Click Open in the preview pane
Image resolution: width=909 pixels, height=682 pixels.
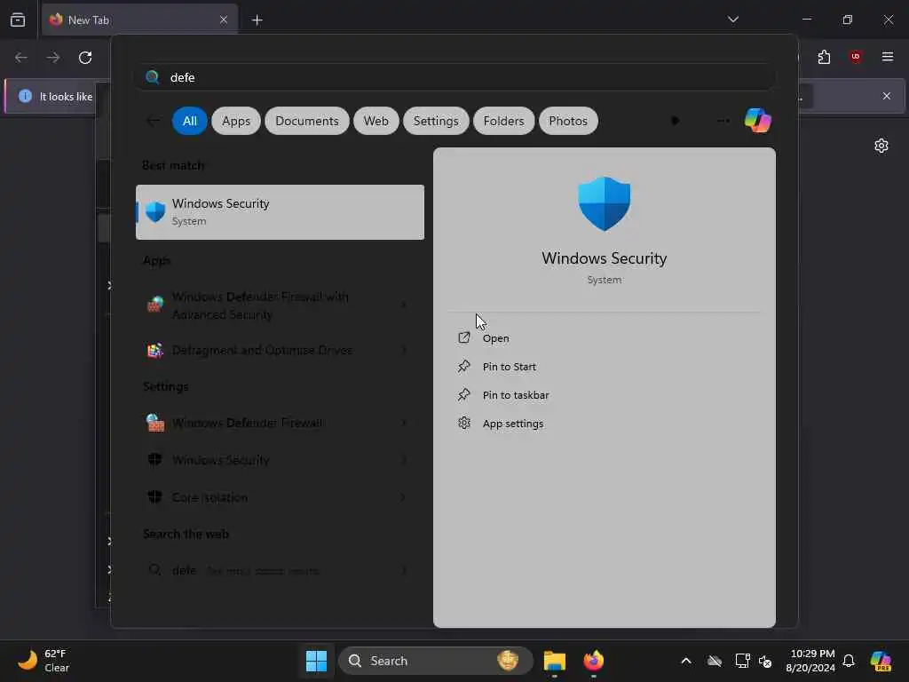pos(495,338)
